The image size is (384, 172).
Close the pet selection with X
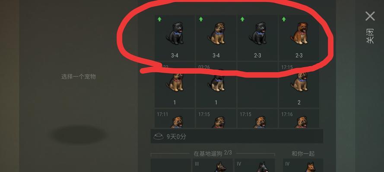pos(370,16)
